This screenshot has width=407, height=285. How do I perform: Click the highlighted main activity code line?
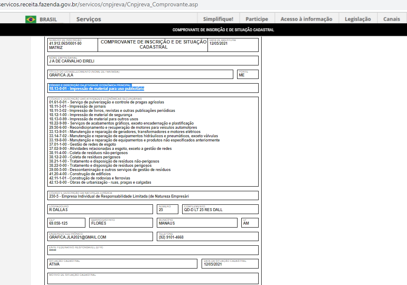[x=96, y=89]
